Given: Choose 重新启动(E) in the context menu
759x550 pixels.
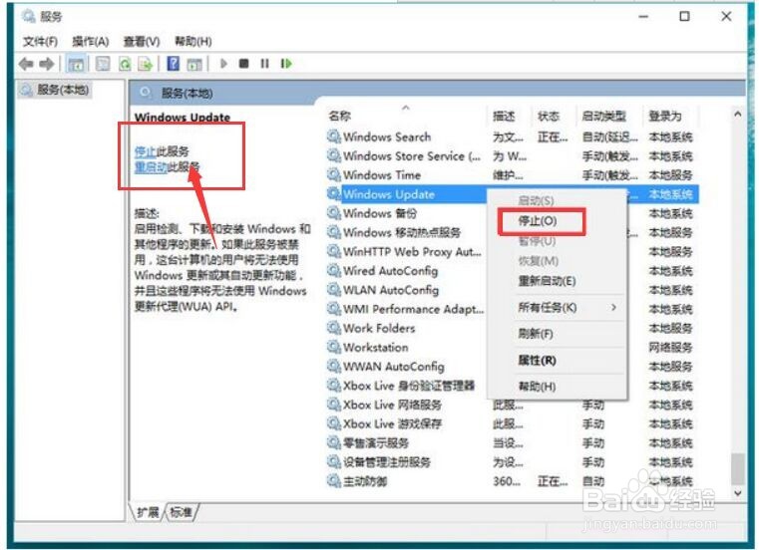Looking at the screenshot, I should click(x=547, y=281).
